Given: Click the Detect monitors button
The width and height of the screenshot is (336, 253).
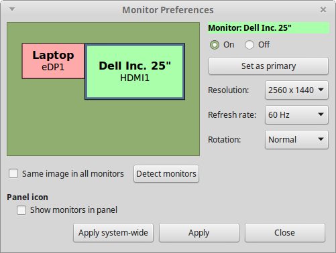Looking at the screenshot, I should (166, 174).
